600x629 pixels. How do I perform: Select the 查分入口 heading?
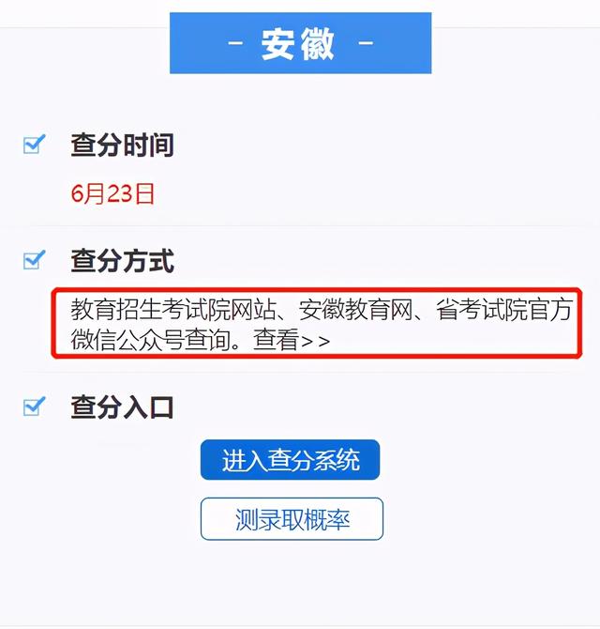(122, 407)
